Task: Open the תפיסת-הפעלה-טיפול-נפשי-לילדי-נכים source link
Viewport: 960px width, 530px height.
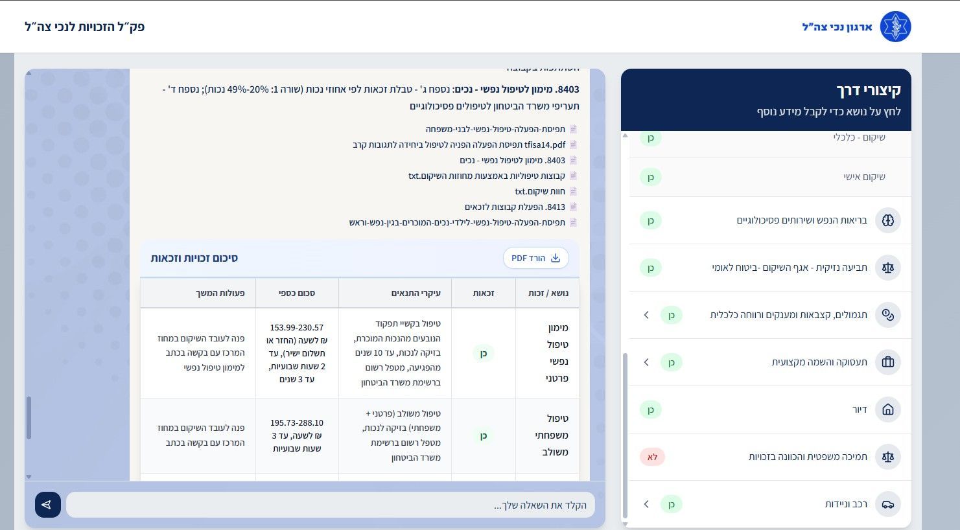Action: click(x=457, y=222)
